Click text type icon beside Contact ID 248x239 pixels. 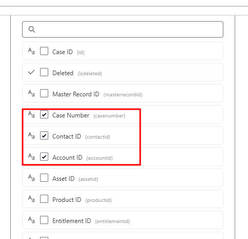[31, 135]
